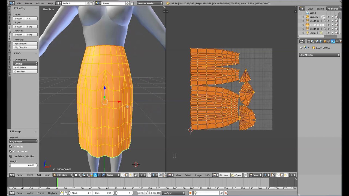Screen dimensions: 349x196
Task: Open the Scene properties tab icon
Action: [317, 41]
